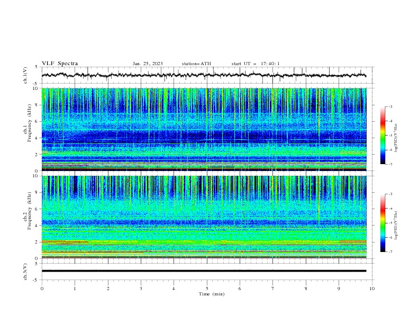Click the ch.2 "Frequency (kHz)" axis label

point(30,211)
